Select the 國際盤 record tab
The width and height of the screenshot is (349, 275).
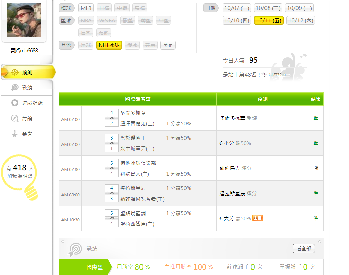tap(86, 267)
